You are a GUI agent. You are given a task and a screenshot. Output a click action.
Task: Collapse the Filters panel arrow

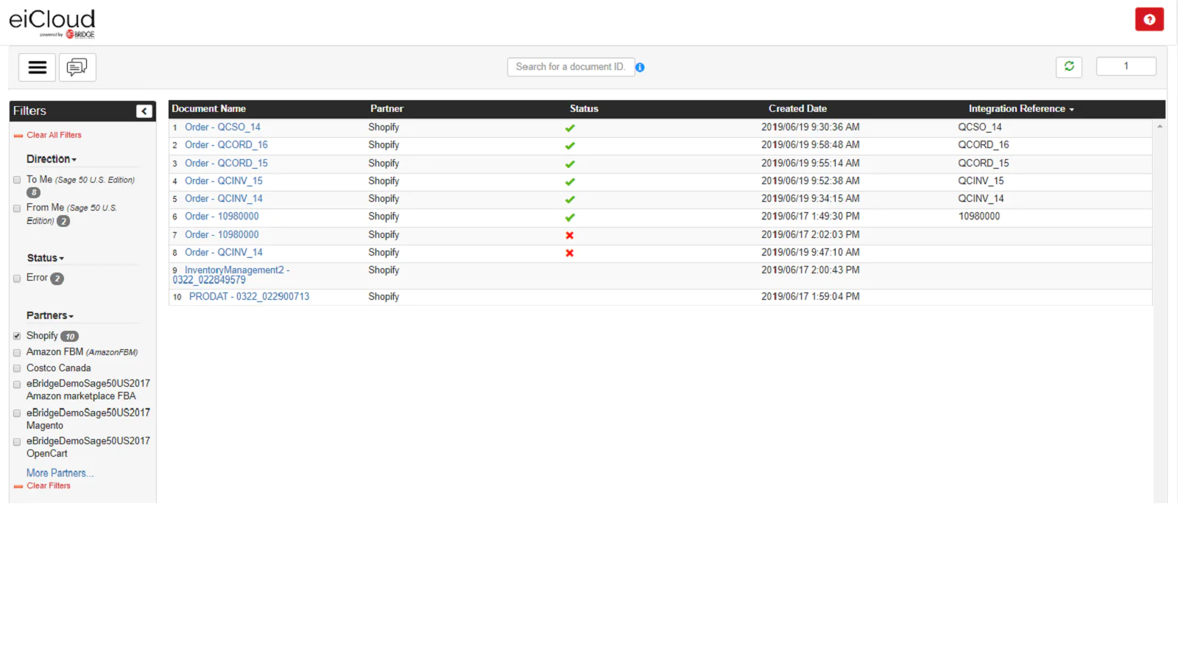[144, 111]
